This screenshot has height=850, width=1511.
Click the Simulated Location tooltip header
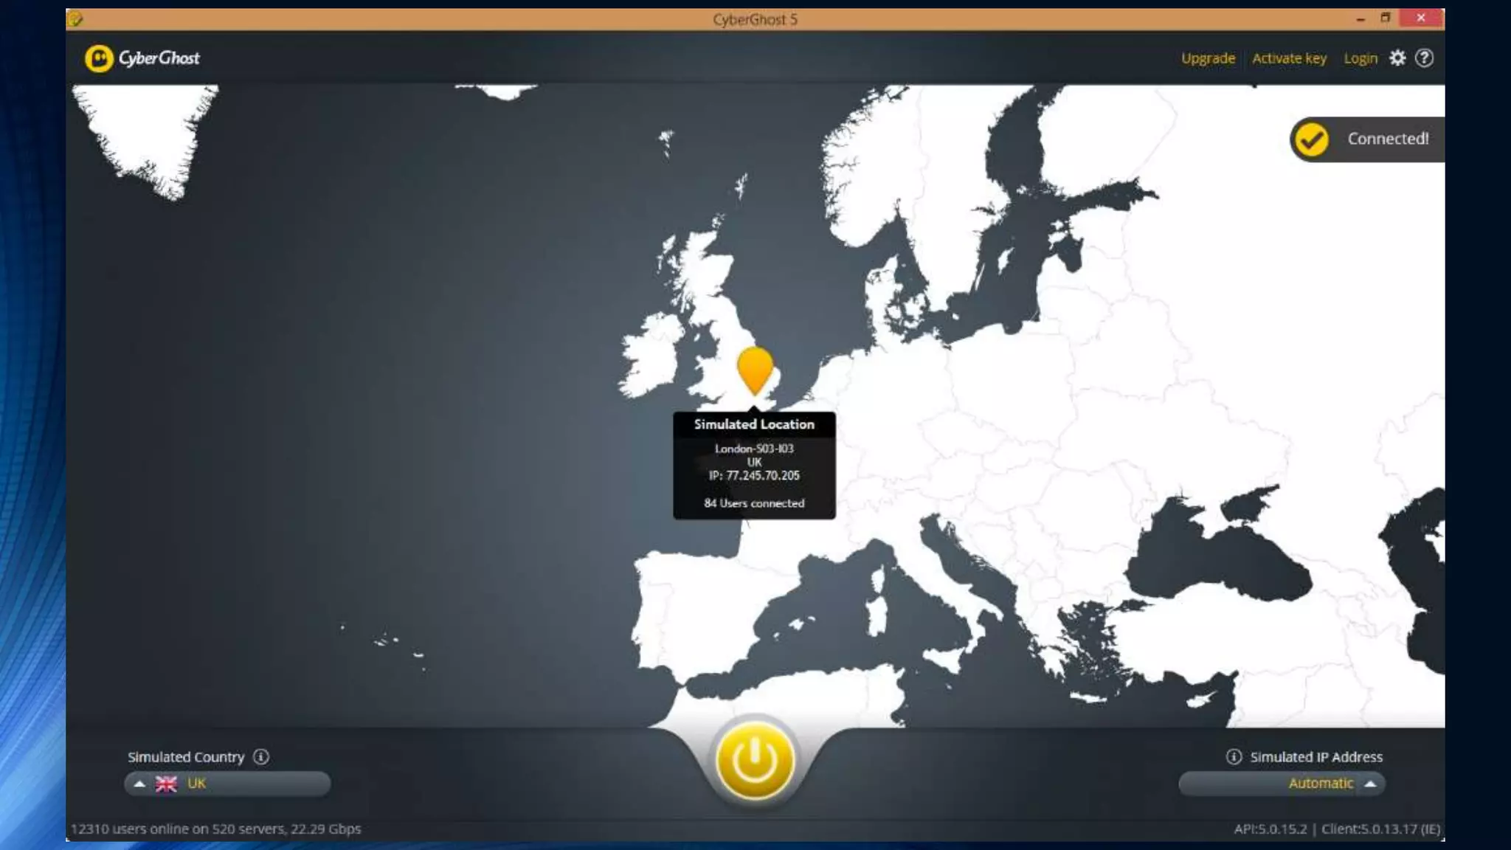(x=754, y=424)
